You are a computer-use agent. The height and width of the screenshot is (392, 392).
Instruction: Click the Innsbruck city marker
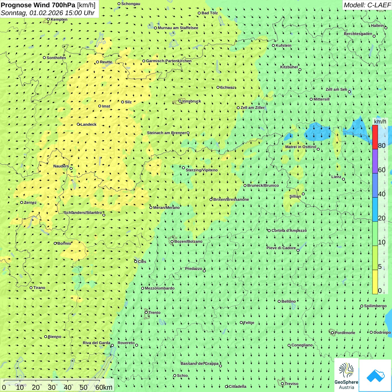pyautogui.click(x=180, y=101)
